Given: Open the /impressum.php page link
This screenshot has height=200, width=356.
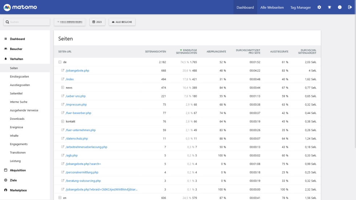Looking at the screenshot, I should click(76, 105).
